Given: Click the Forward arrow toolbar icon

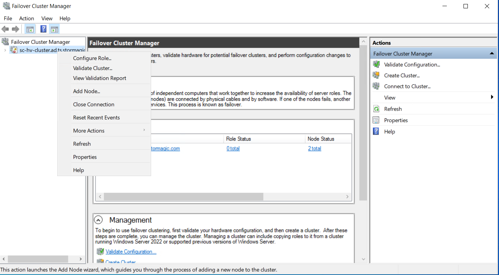Looking at the screenshot, I should [15, 29].
